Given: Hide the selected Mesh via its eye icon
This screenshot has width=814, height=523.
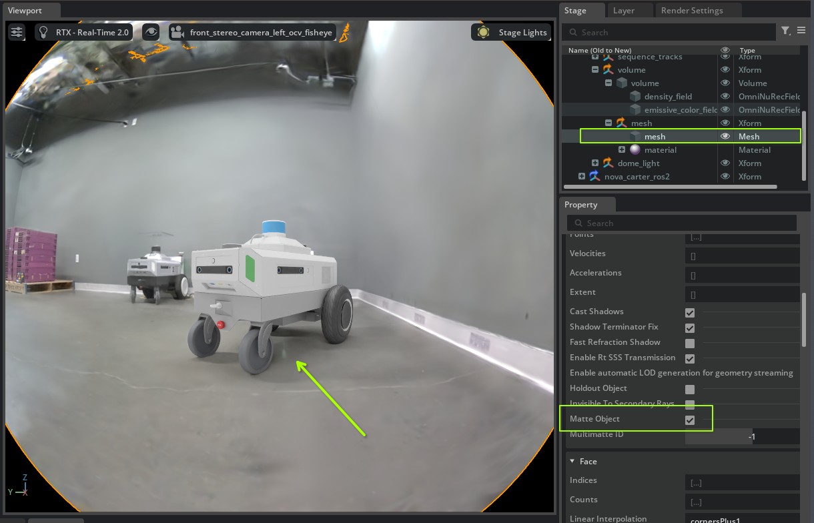Looking at the screenshot, I should pyautogui.click(x=725, y=137).
